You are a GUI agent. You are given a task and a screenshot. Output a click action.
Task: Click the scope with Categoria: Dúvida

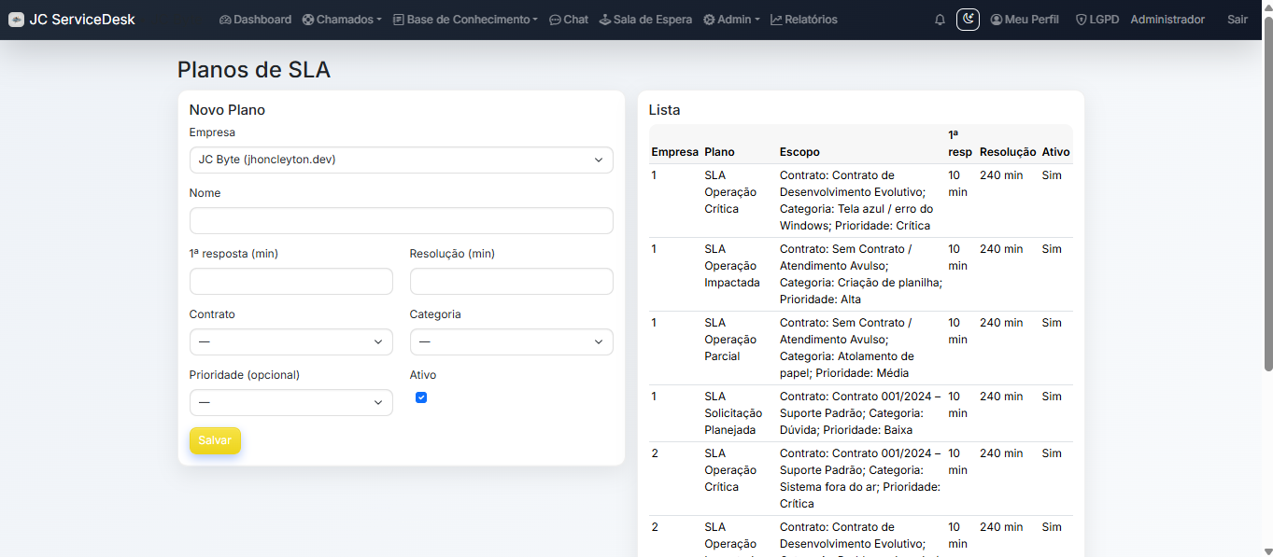point(860,413)
